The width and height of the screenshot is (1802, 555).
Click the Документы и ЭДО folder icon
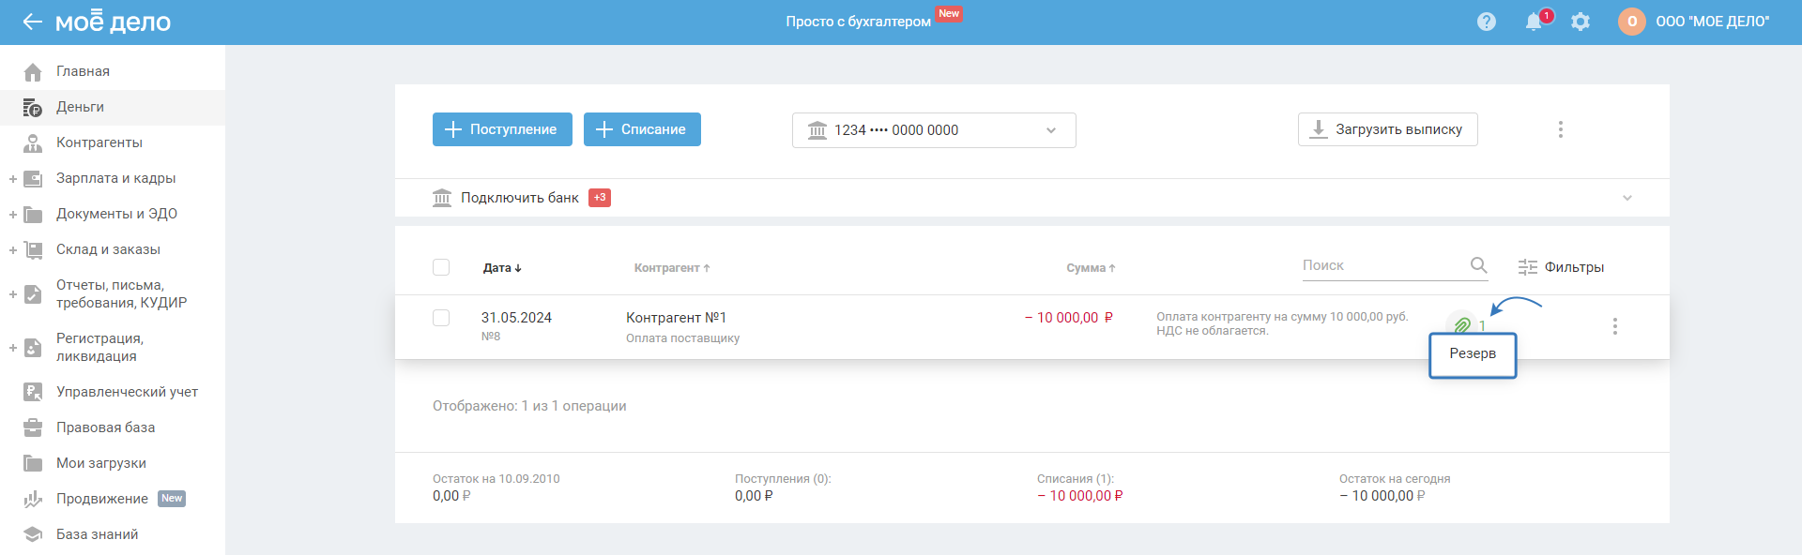33,214
